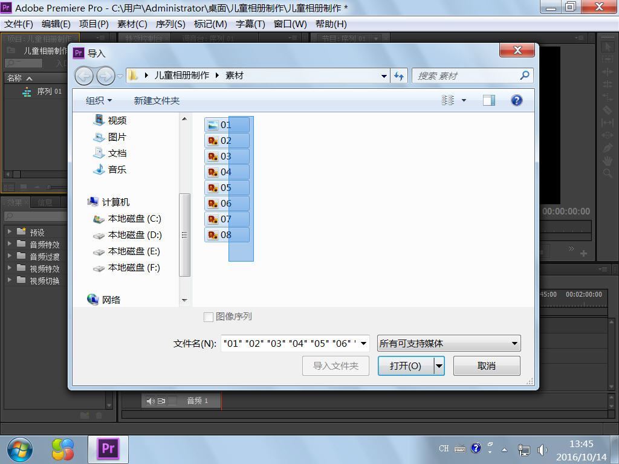Open 本地磁盘 (F:) drive
Viewport: 619px width, 464px height.
pyautogui.click(x=127, y=268)
